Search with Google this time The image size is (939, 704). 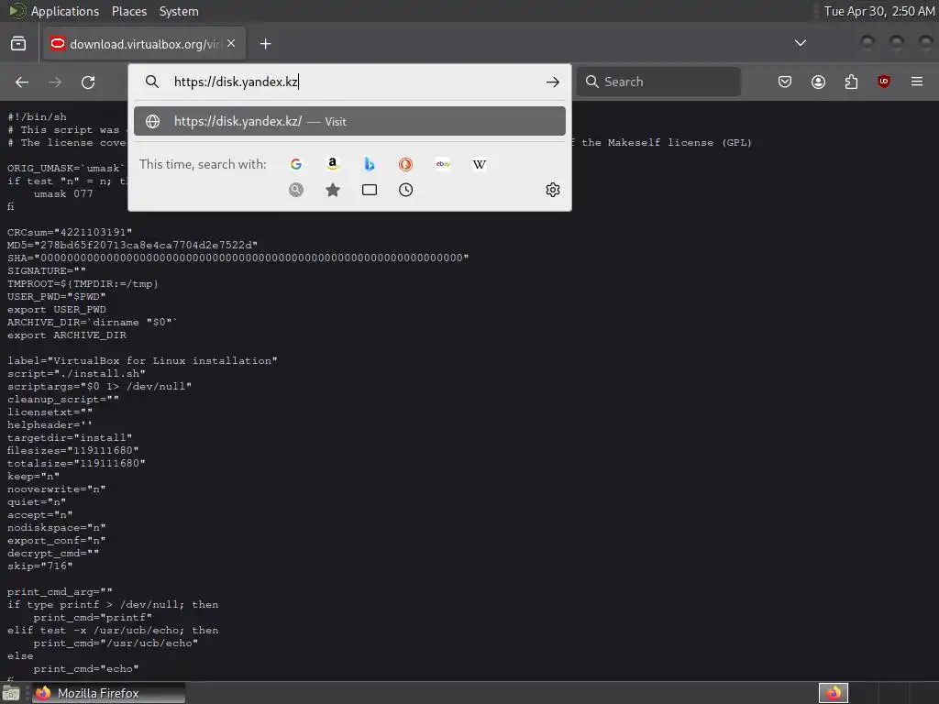click(296, 164)
